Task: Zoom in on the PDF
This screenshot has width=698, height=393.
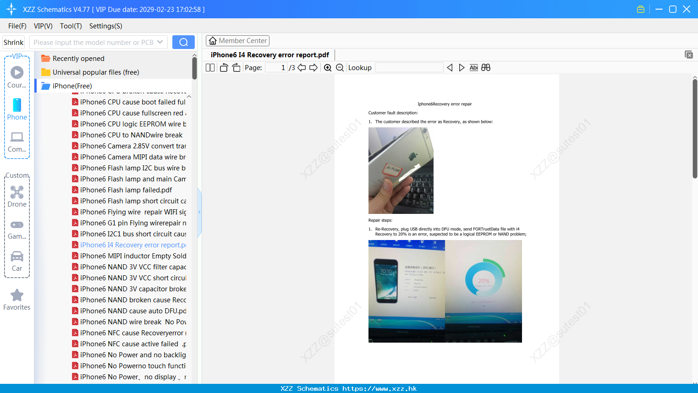Action: [328, 67]
